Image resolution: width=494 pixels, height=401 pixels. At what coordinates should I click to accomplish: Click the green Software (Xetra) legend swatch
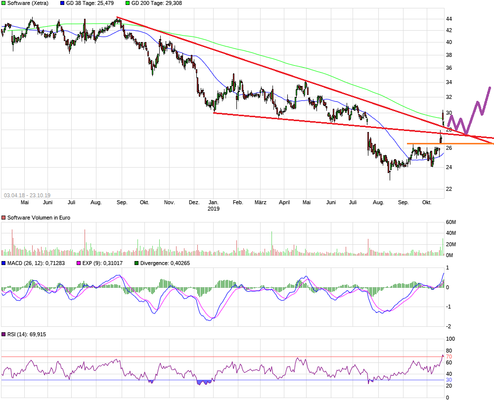tap(3, 3)
